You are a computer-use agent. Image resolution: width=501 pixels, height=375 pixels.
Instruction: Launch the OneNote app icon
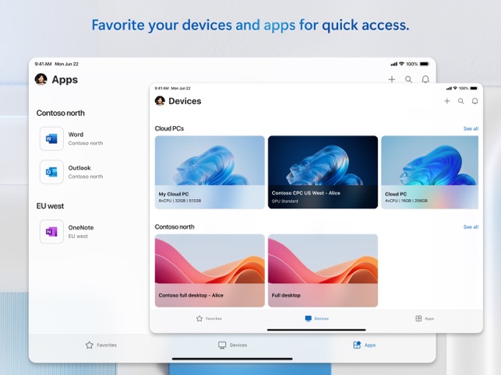[51, 232]
